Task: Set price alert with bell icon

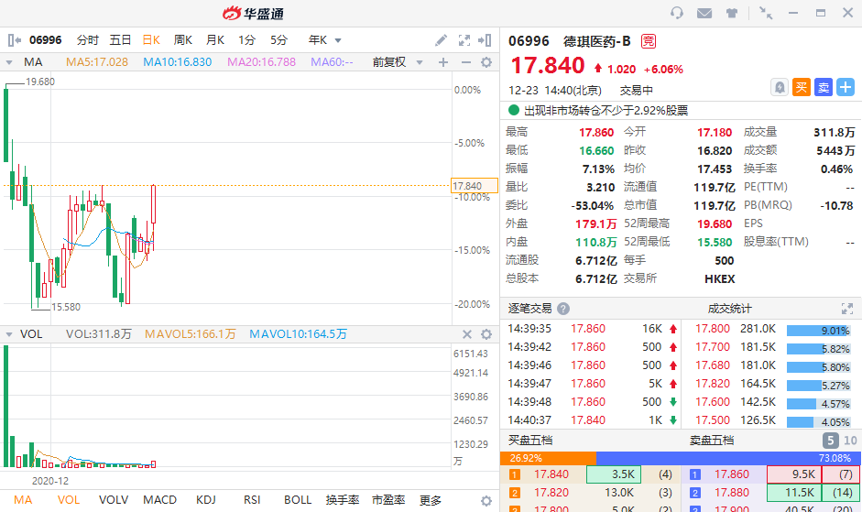Action: [780, 87]
